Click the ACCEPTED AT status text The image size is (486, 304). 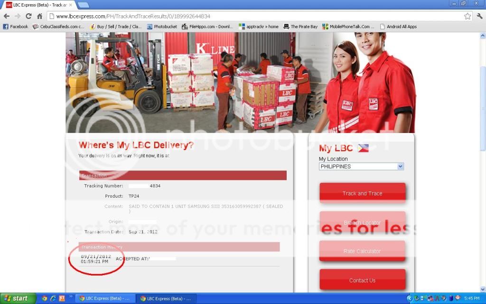point(133,259)
